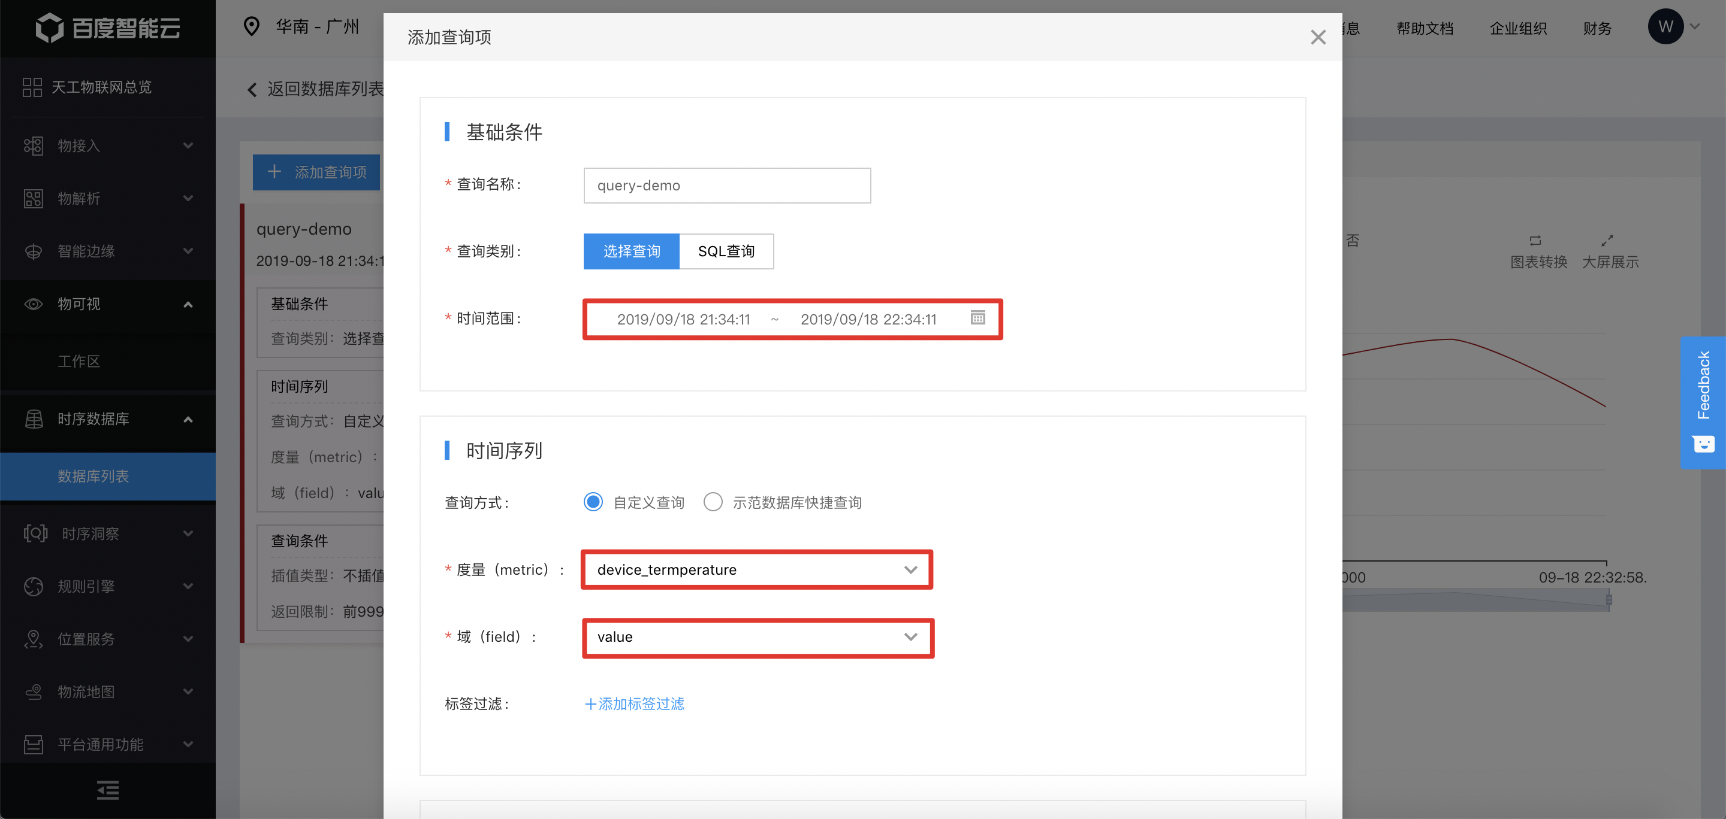The image size is (1726, 819).
Task: Click the 大屏展示 fullscreen icon
Action: click(1607, 240)
